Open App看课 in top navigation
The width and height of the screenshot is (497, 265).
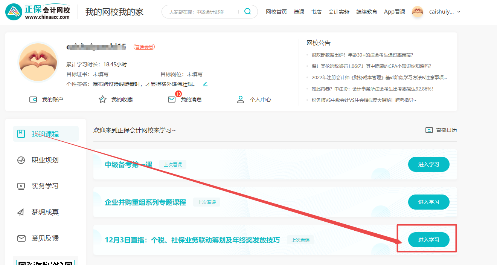point(395,12)
